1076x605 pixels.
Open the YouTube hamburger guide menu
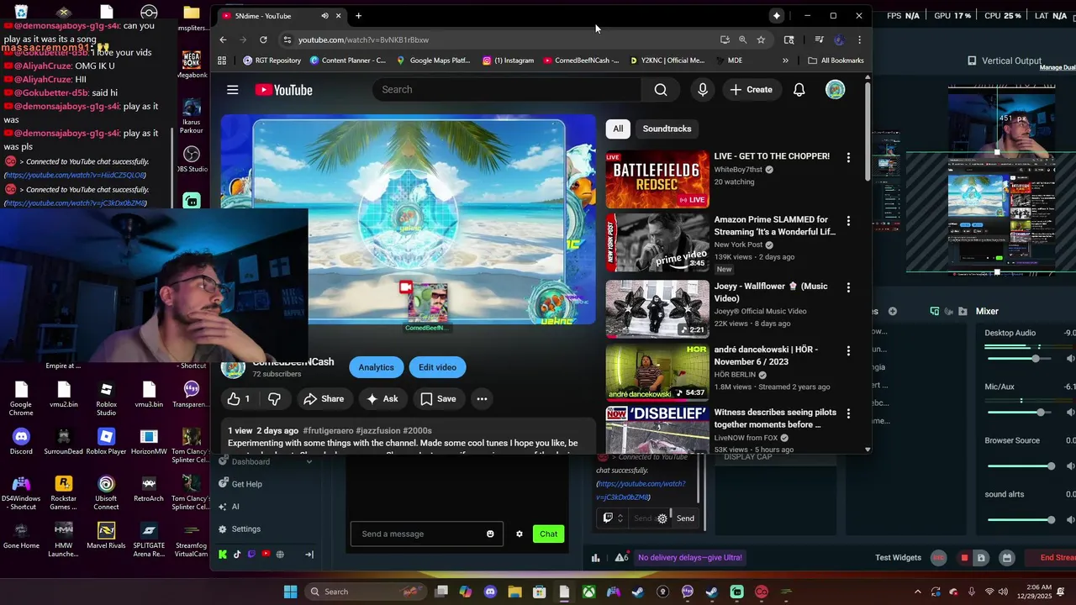[x=233, y=90]
